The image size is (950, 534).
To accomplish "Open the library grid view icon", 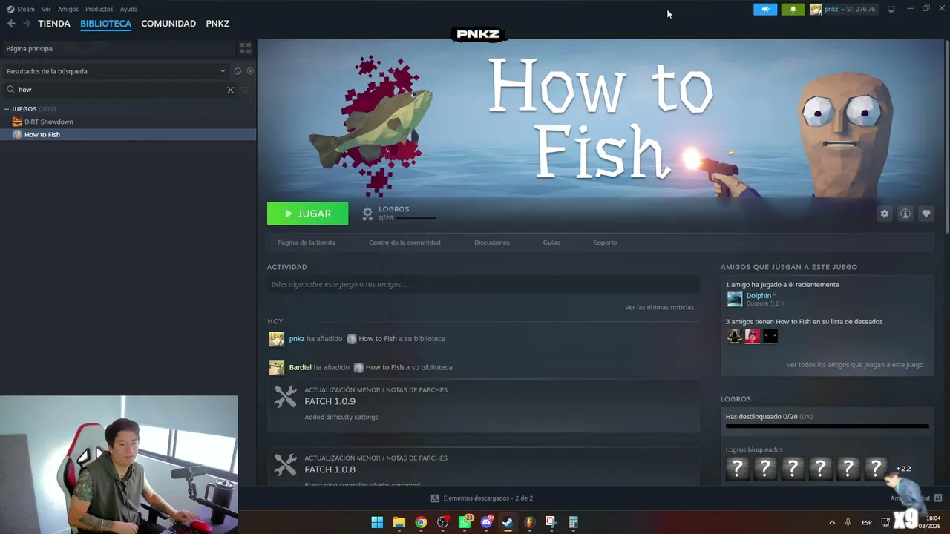I will (x=246, y=48).
